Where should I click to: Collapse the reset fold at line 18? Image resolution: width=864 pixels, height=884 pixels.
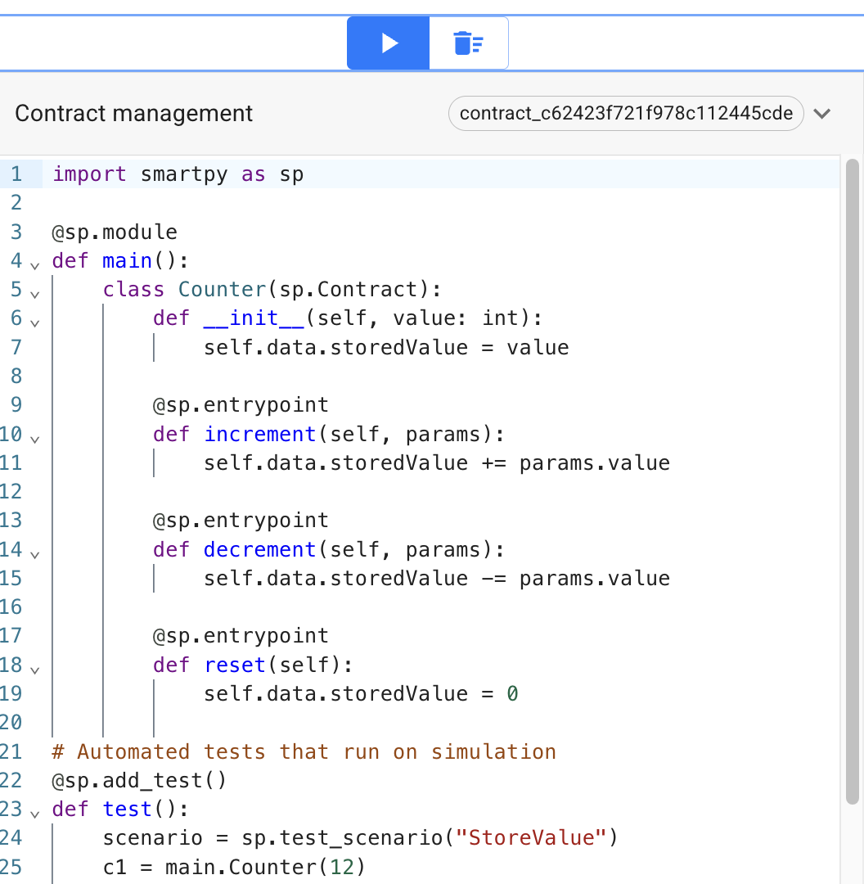(x=35, y=670)
